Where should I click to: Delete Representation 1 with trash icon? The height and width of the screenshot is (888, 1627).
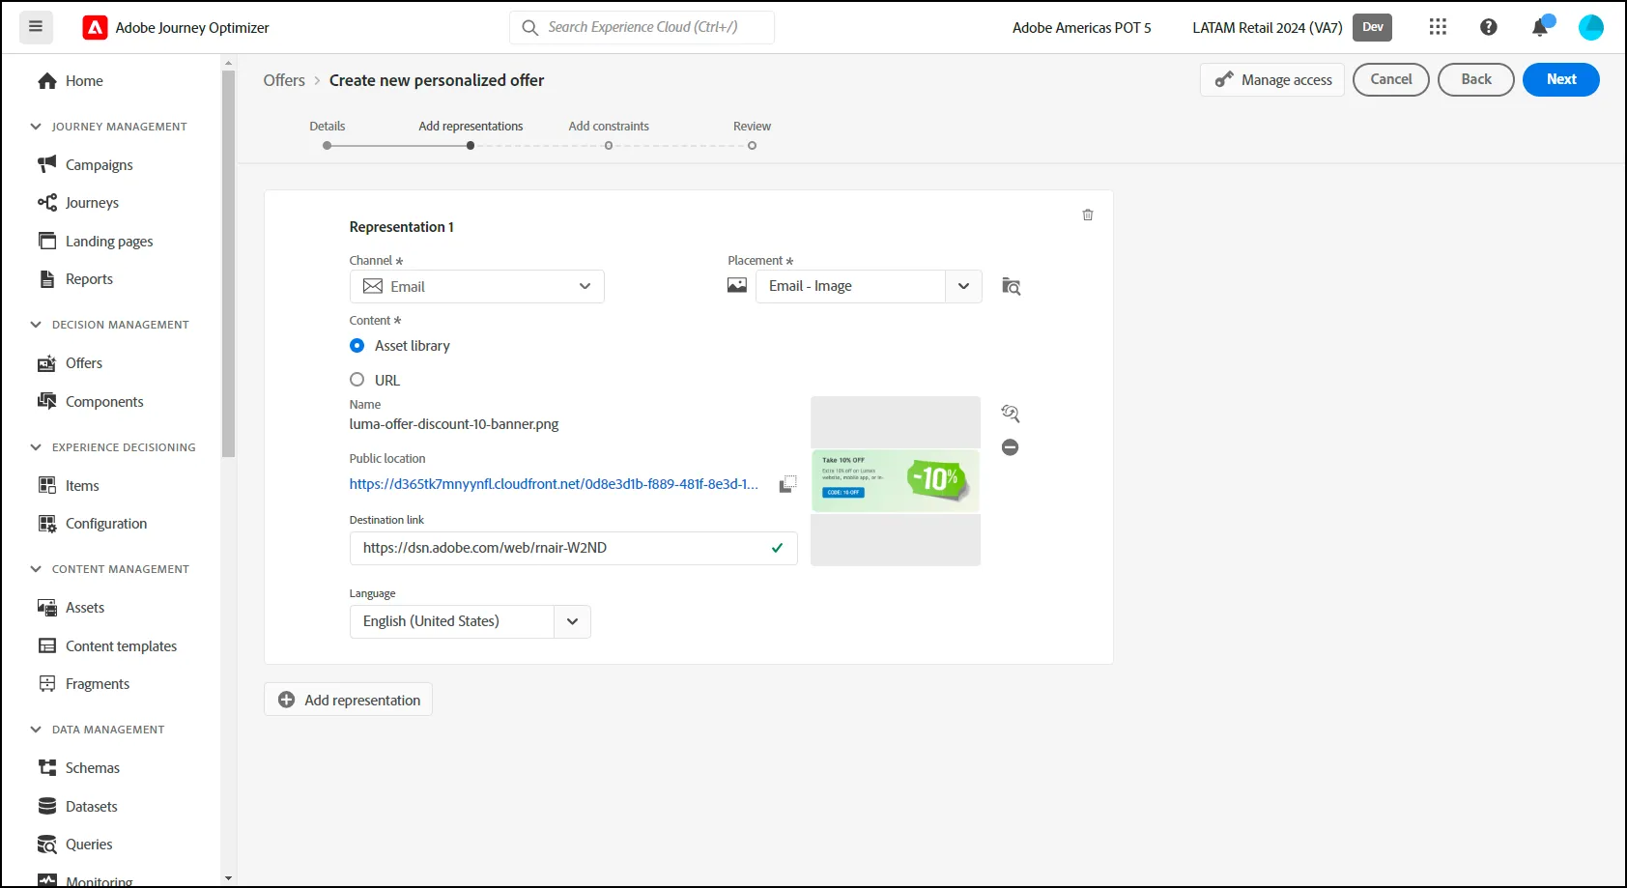point(1088,215)
